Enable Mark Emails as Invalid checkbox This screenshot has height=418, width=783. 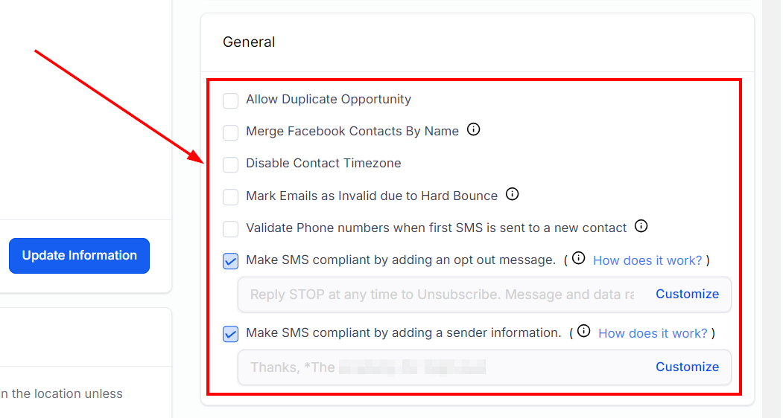(x=230, y=196)
